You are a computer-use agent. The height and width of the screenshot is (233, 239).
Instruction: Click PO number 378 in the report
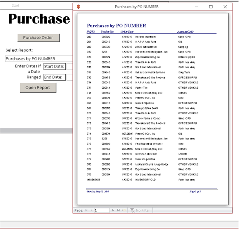pos(89,154)
